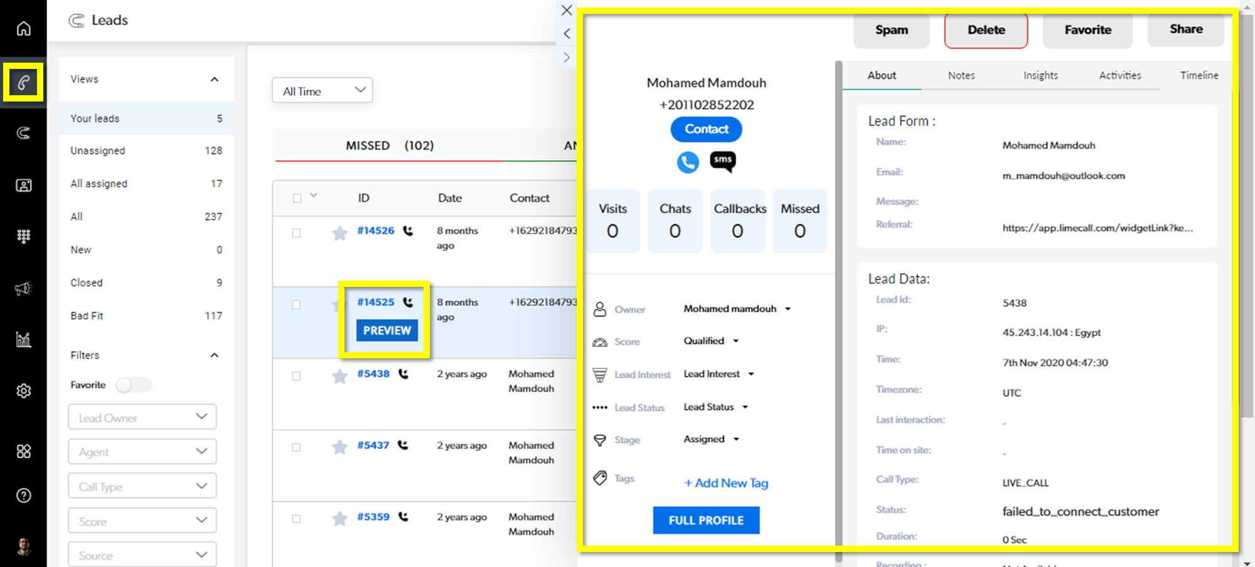1255x567 pixels.
Task: Click the blue phone call icon
Action: point(688,162)
